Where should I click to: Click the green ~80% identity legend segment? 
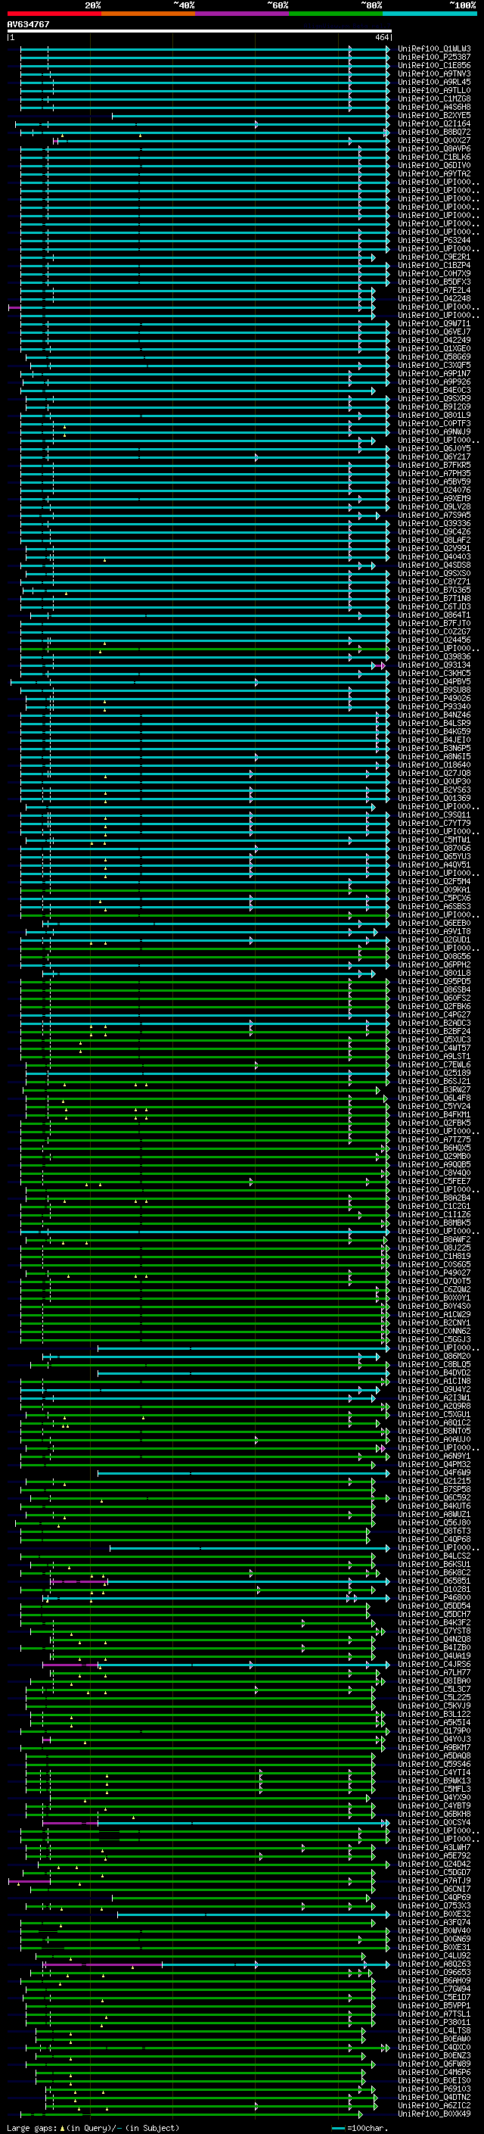(x=336, y=14)
